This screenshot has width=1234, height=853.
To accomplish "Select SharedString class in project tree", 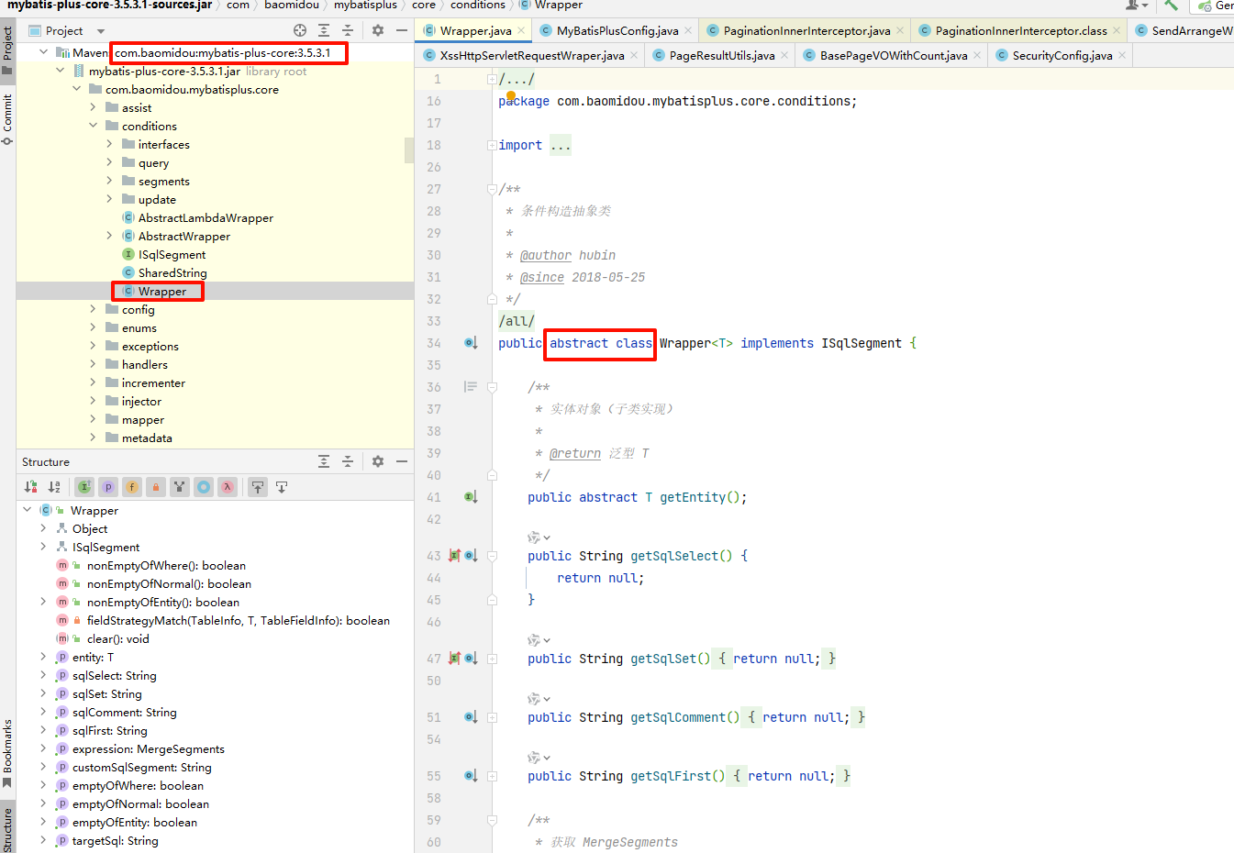I will pos(172,272).
